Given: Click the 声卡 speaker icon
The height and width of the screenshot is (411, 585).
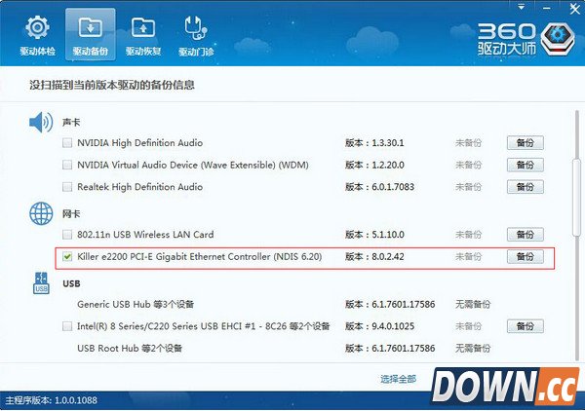Looking at the screenshot, I should [40, 123].
